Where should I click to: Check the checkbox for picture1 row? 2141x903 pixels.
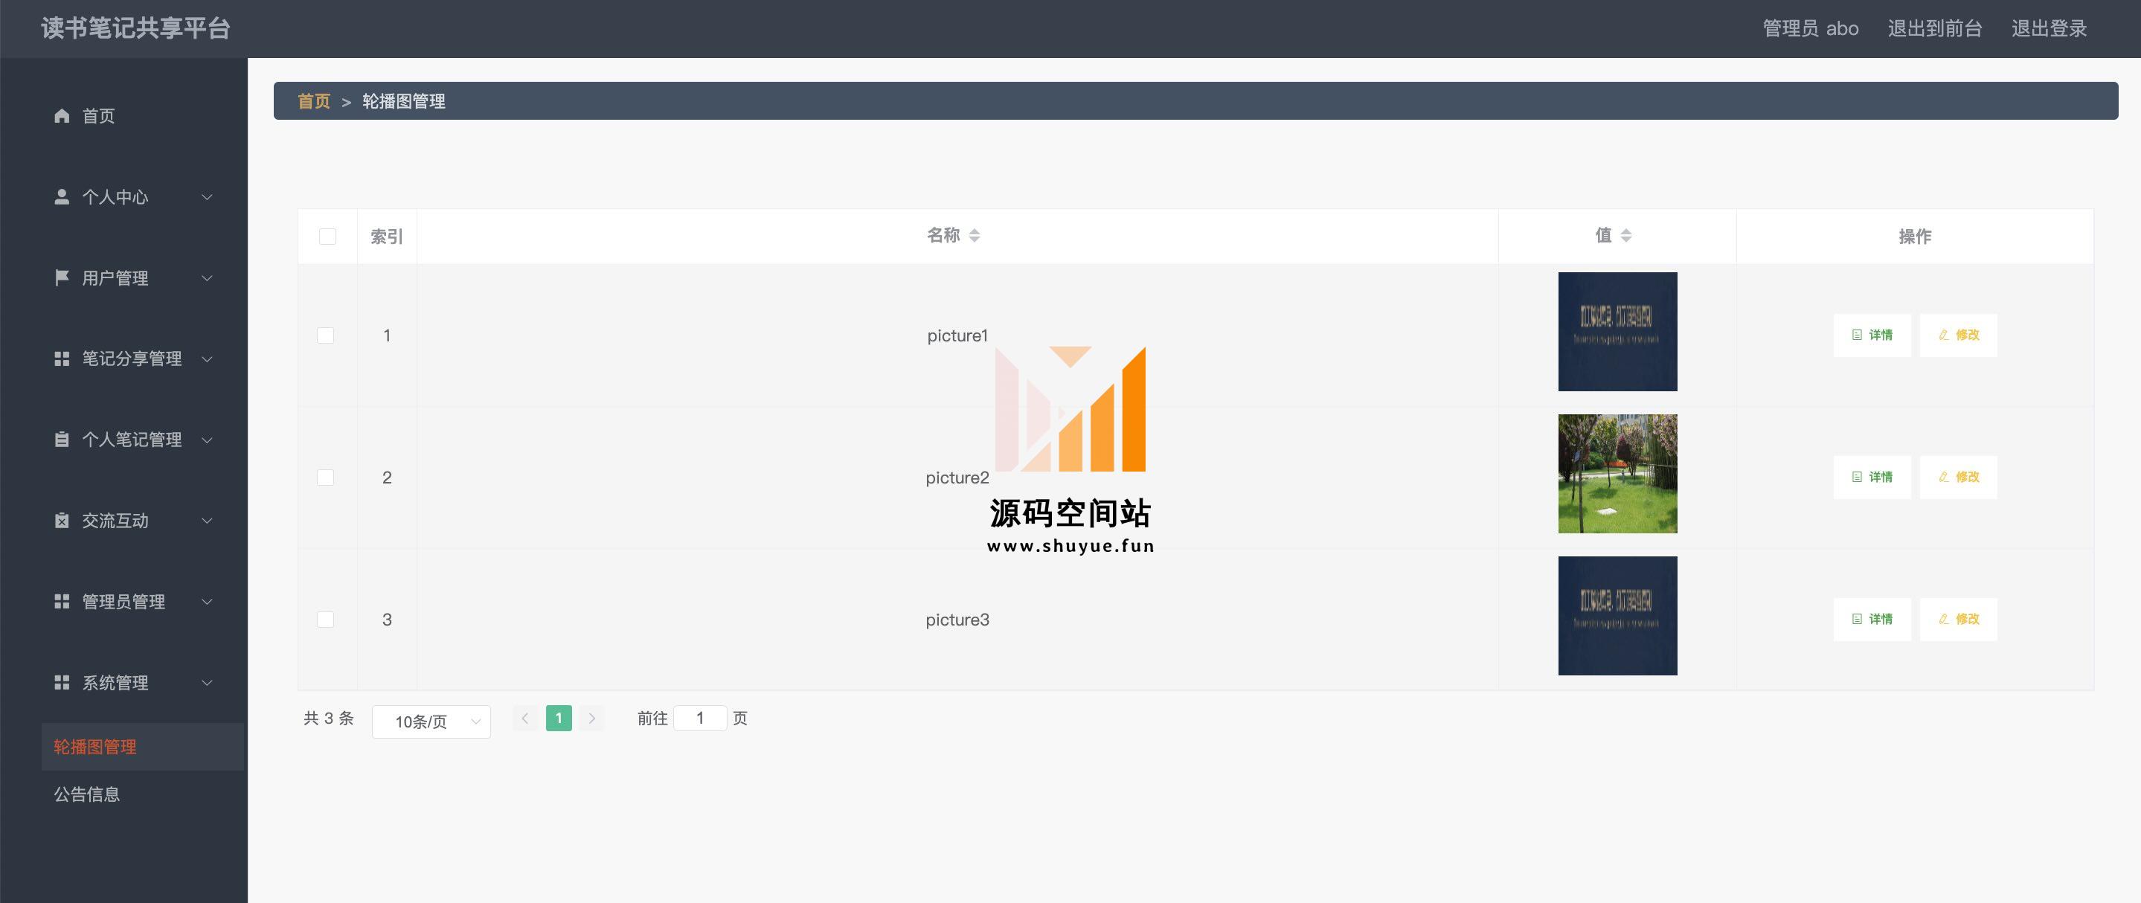click(326, 335)
